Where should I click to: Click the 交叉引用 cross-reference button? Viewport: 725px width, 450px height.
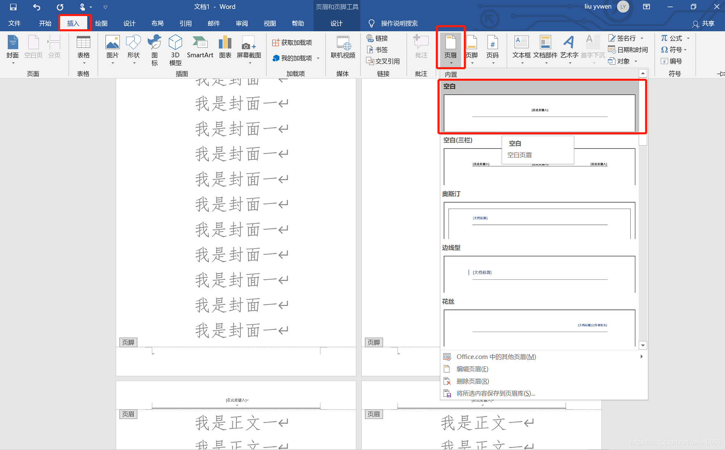[x=383, y=61]
